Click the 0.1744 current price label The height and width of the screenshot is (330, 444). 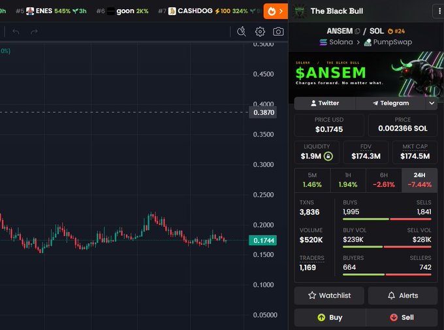coord(263,240)
